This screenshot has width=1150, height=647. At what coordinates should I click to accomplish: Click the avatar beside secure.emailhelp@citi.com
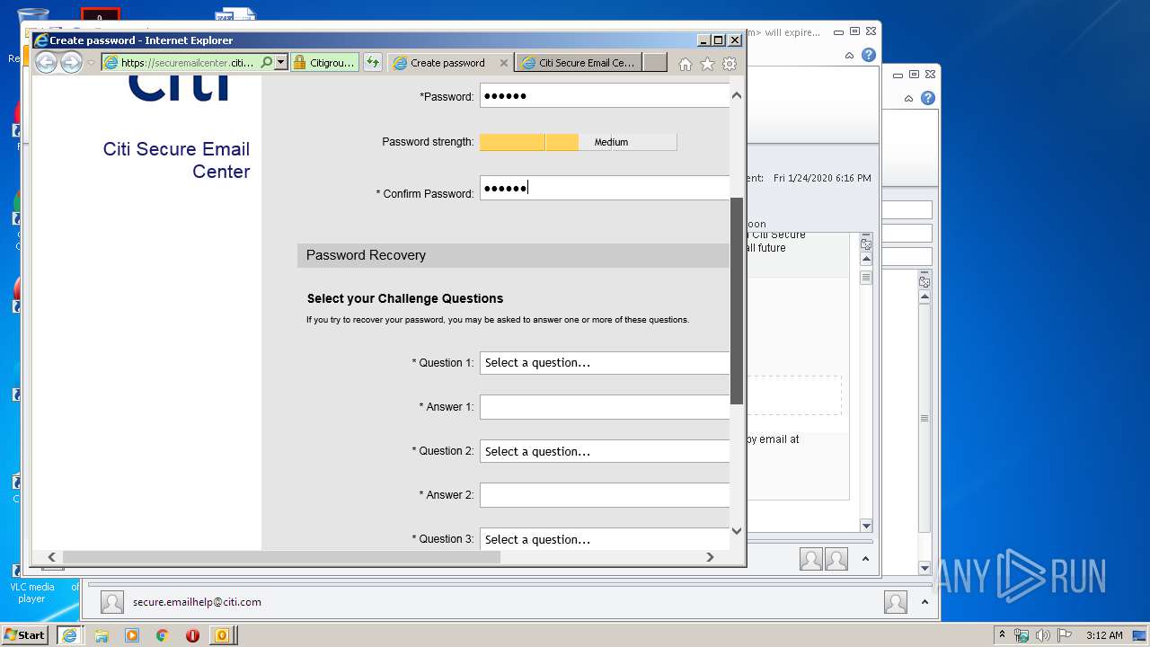(x=112, y=602)
